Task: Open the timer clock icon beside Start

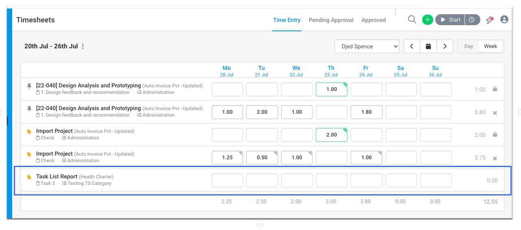Action: [x=472, y=20]
